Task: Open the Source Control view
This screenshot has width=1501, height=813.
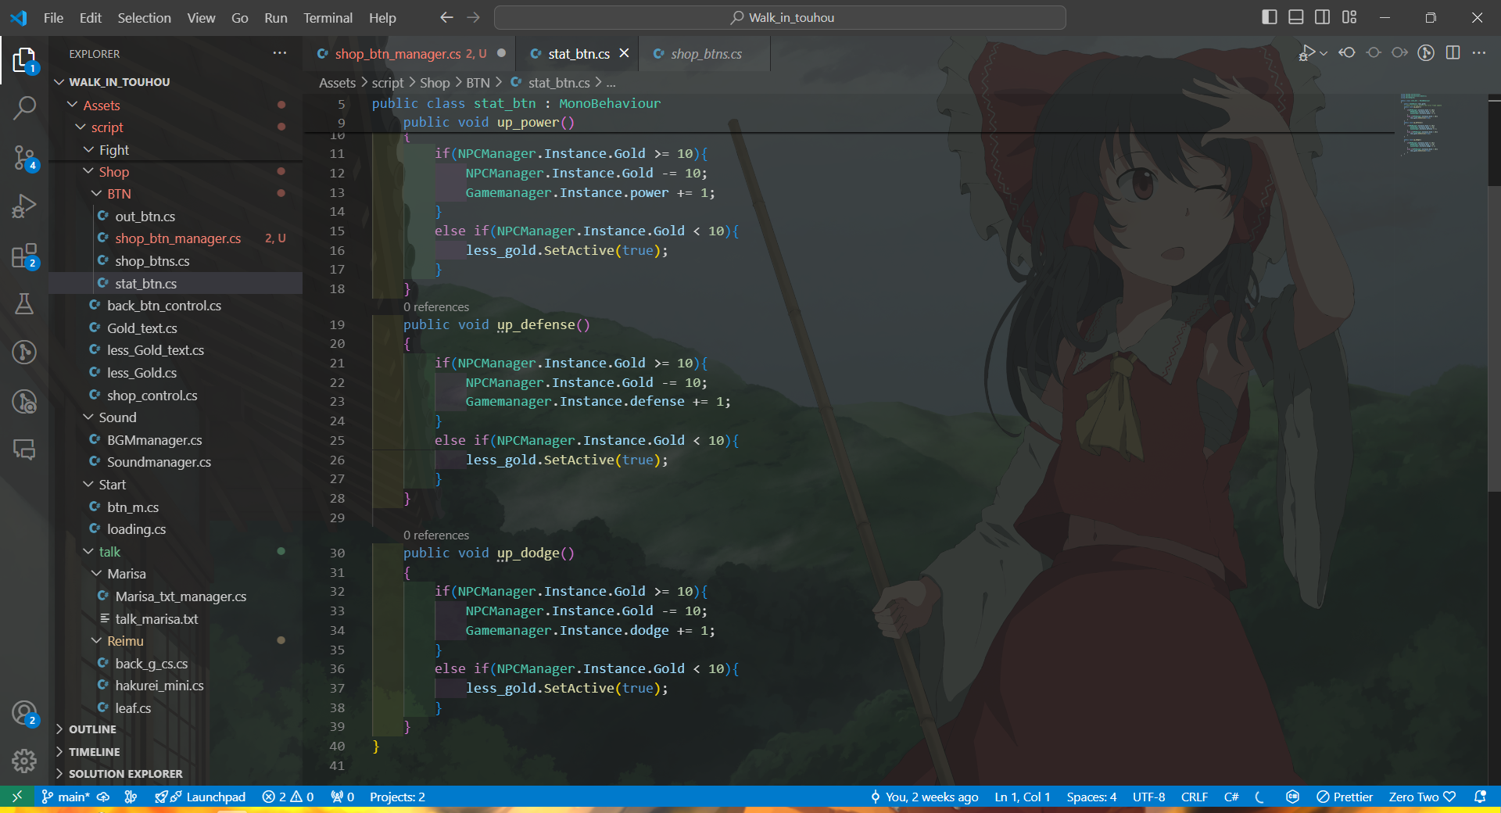Action: [x=24, y=157]
